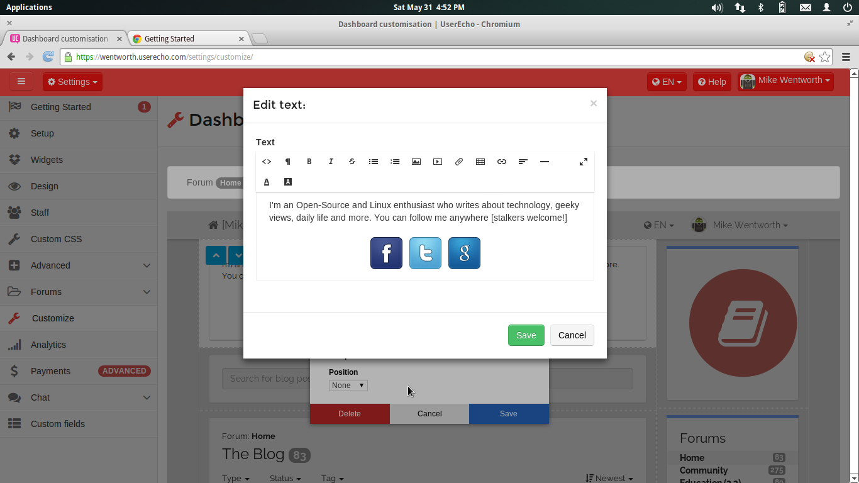Image resolution: width=859 pixels, height=483 pixels.
Task: Open Status filter dropdown
Action: pos(285,478)
